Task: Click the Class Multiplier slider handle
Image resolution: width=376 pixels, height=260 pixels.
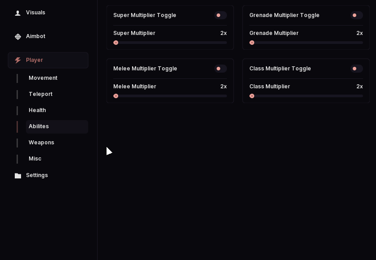Action: 252,96
